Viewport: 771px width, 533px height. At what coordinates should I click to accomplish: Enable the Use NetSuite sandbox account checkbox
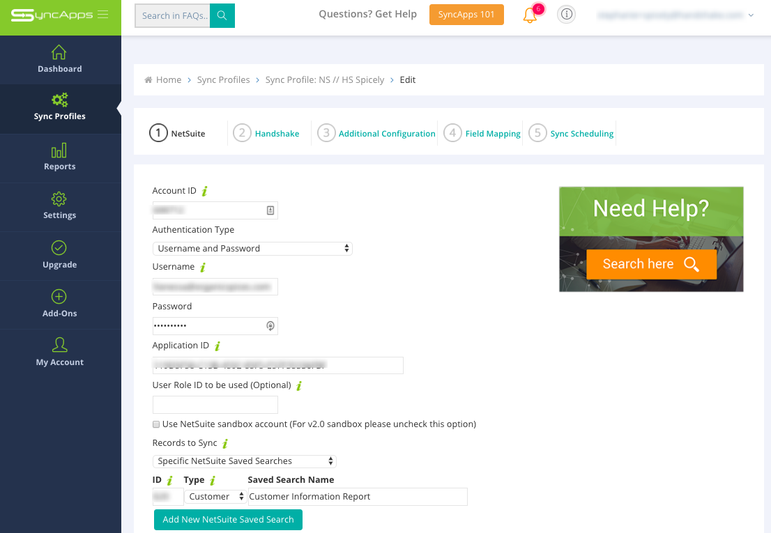point(156,424)
